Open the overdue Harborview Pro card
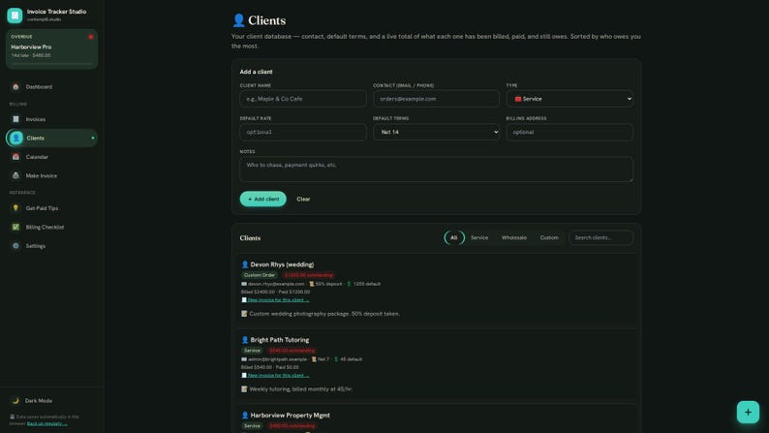This screenshot has height=433, width=769. point(51,48)
